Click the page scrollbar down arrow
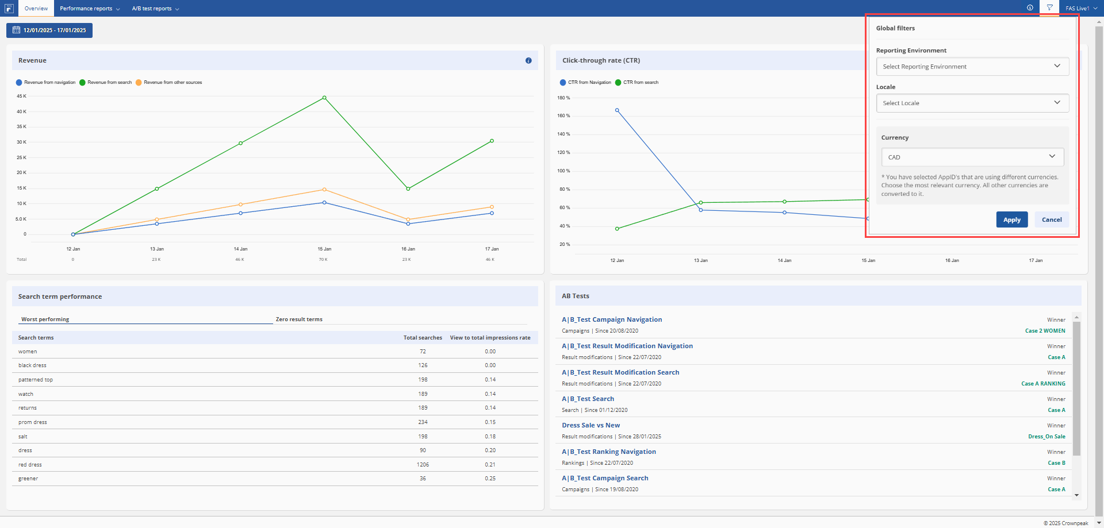The height and width of the screenshot is (528, 1104). pos(1099,523)
